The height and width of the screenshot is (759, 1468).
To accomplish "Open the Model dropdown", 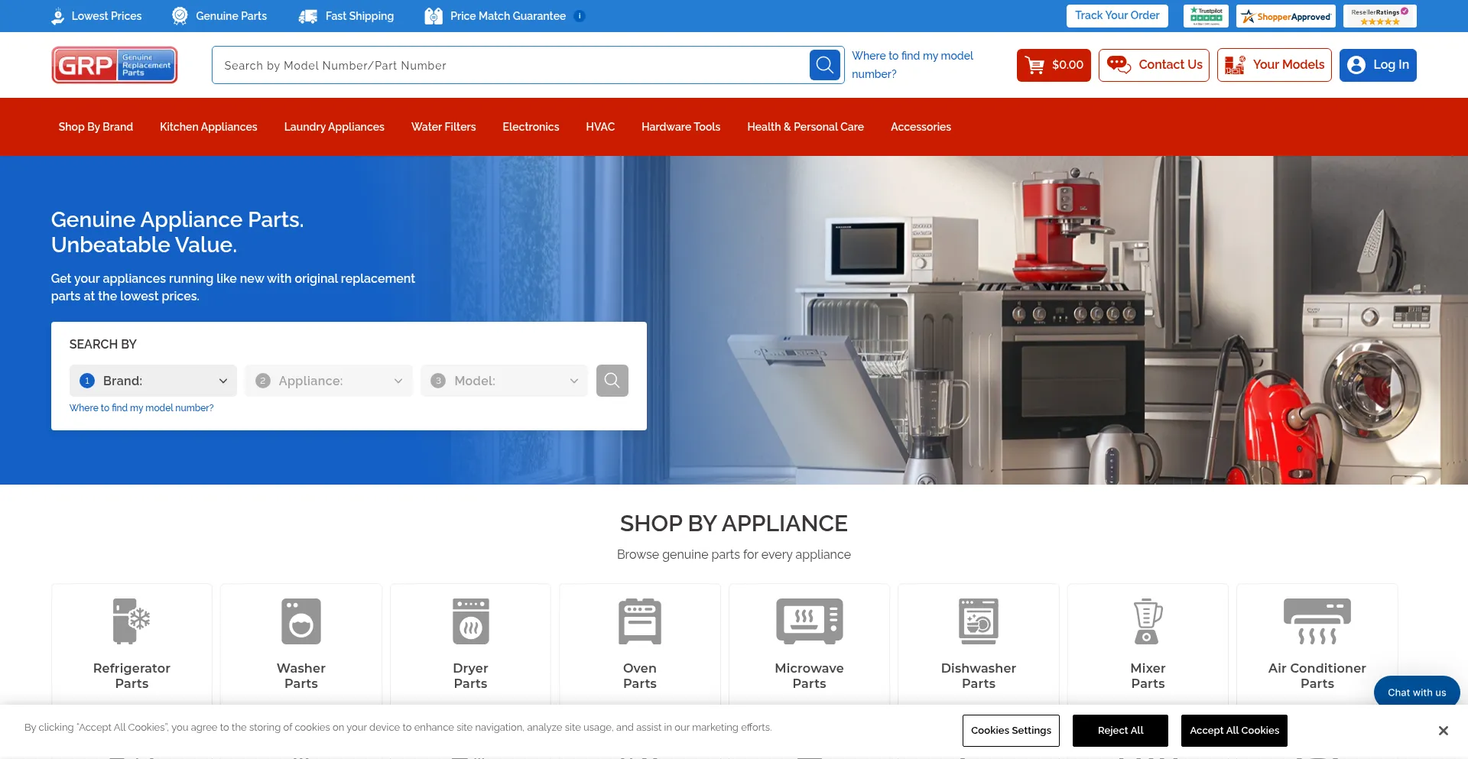I will 504,381.
